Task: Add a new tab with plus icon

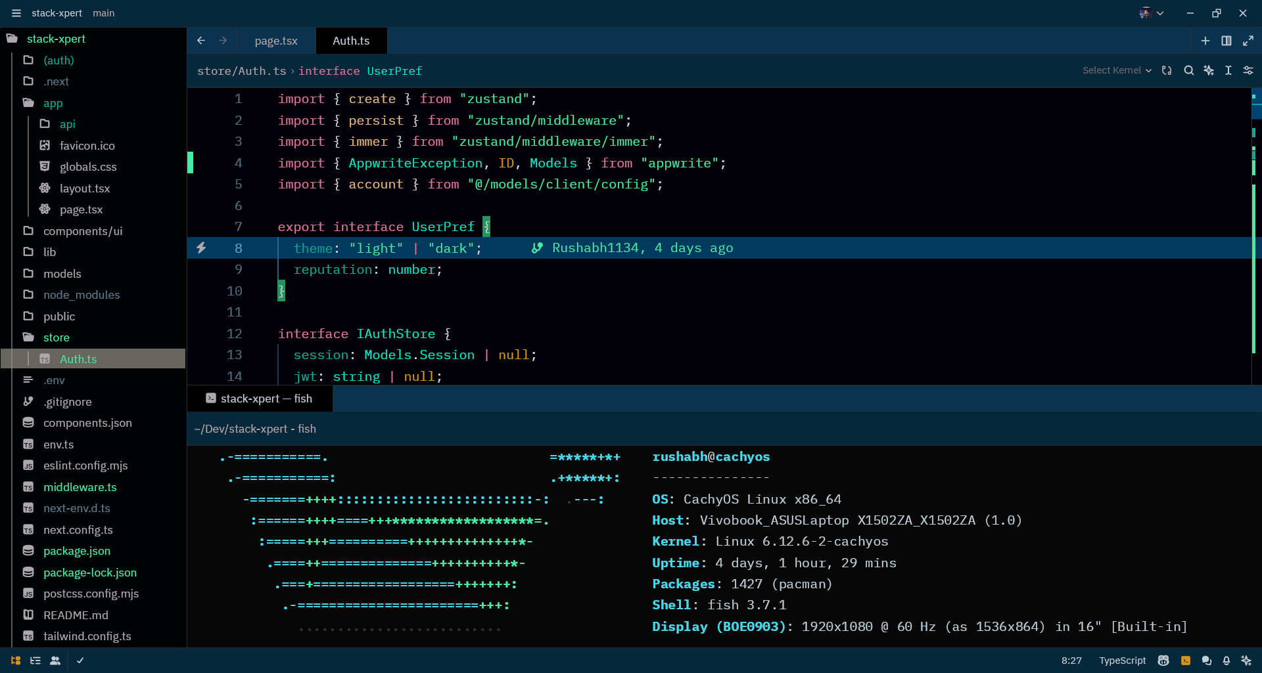Action: tap(1205, 41)
